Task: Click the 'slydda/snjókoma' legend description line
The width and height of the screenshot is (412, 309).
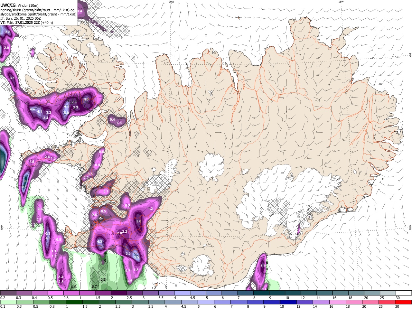Action: (x=38, y=14)
